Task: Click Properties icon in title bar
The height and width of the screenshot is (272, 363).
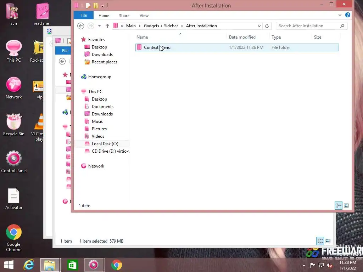Action: coord(88,6)
